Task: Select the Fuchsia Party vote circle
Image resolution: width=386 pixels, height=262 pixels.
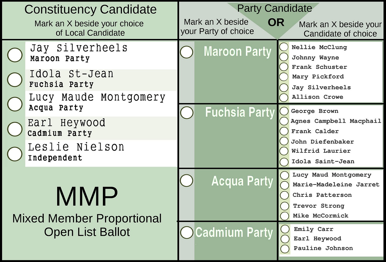Action: (187, 113)
